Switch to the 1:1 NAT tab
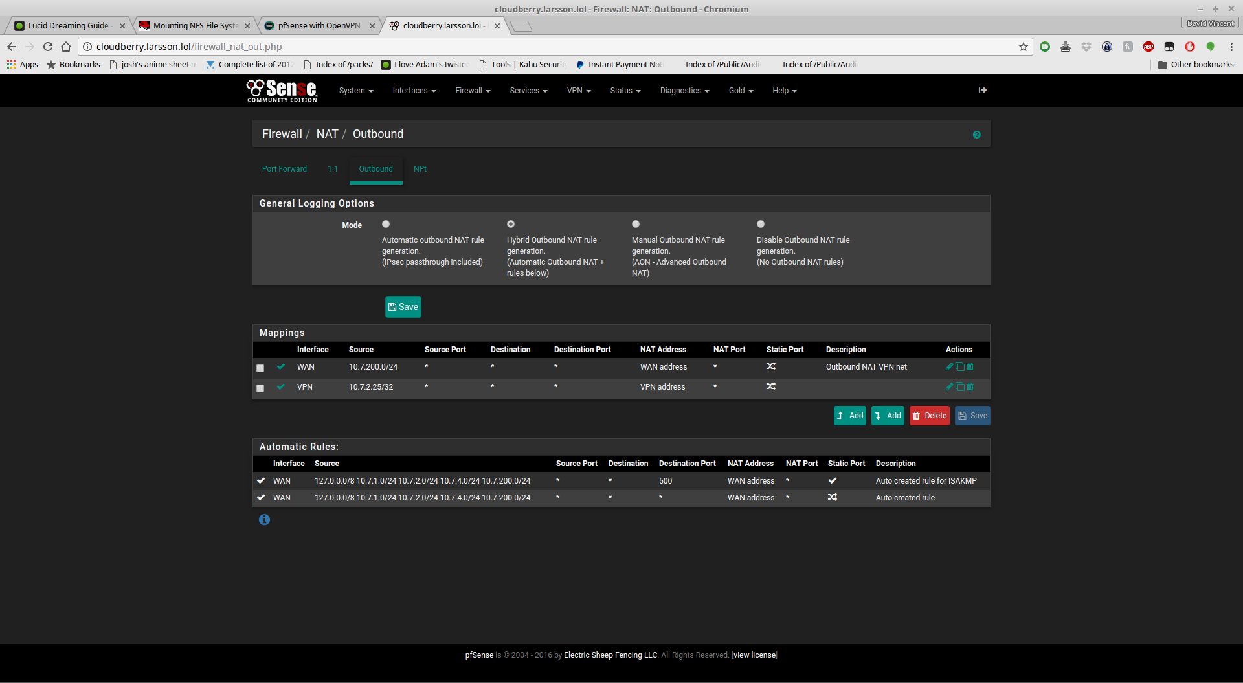This screenshot has width=1243, height=683. (333, 169)
